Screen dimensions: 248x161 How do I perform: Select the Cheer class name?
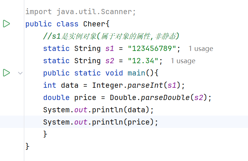tap(94, 24)
